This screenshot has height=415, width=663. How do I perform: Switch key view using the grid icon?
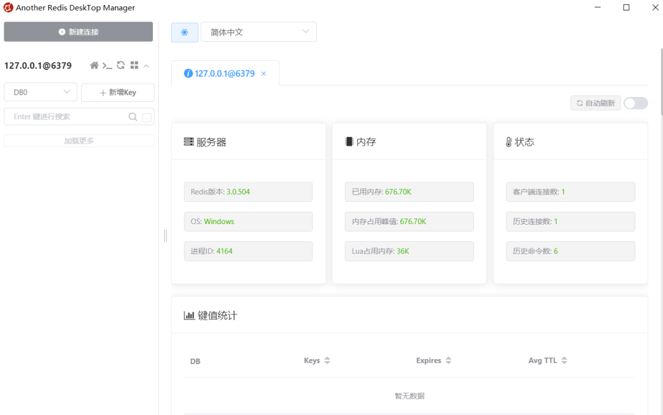tap(134, 65)
